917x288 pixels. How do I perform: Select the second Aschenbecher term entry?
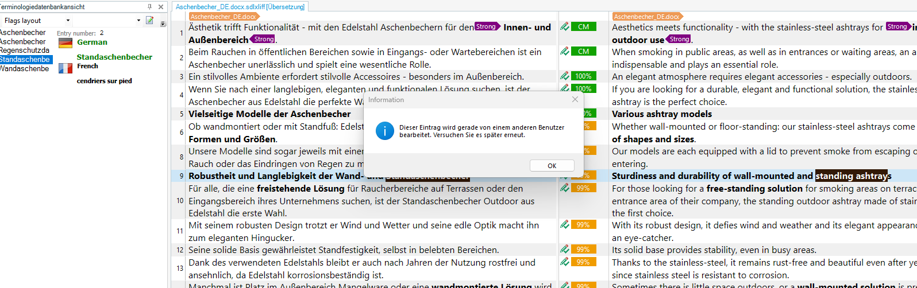click(x=23, y=41)
